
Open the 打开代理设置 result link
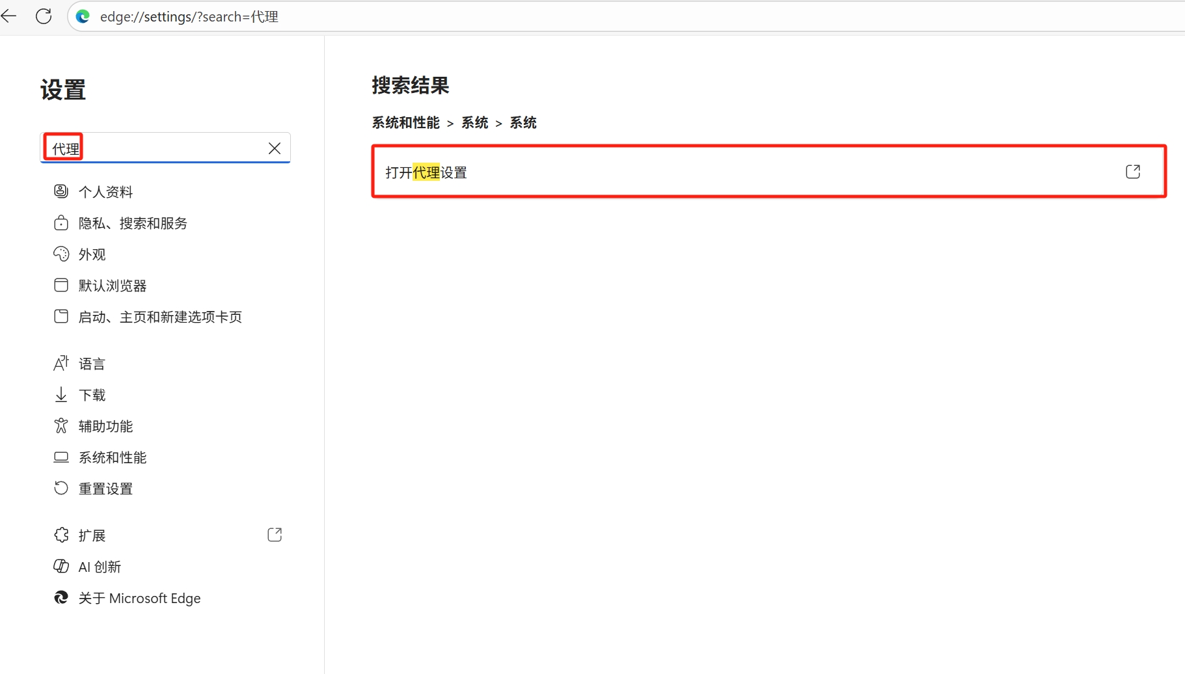425,172
